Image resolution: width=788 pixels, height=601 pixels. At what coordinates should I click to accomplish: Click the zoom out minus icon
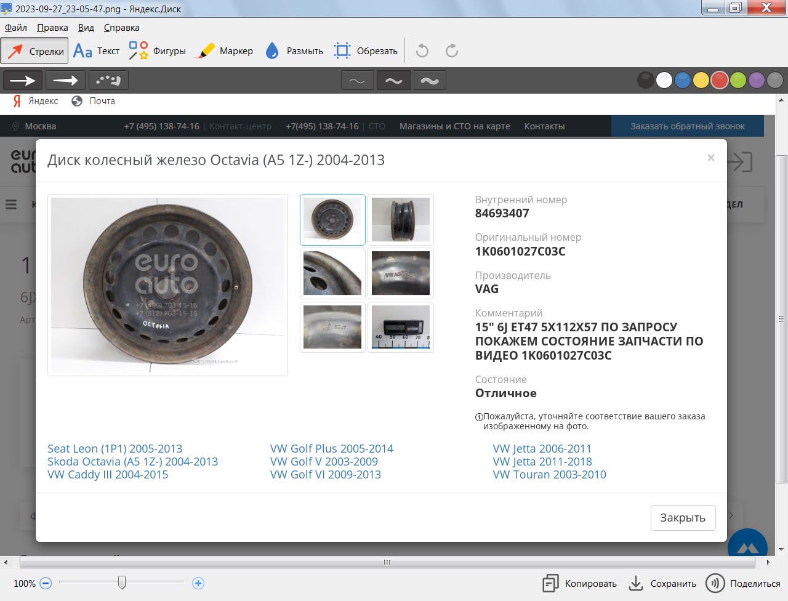pos(46,583)
